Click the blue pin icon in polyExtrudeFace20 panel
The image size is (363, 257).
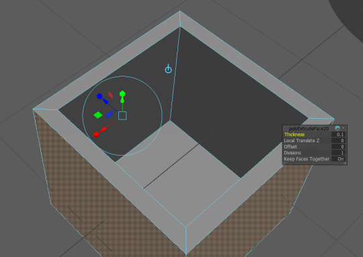pos(337,128)
